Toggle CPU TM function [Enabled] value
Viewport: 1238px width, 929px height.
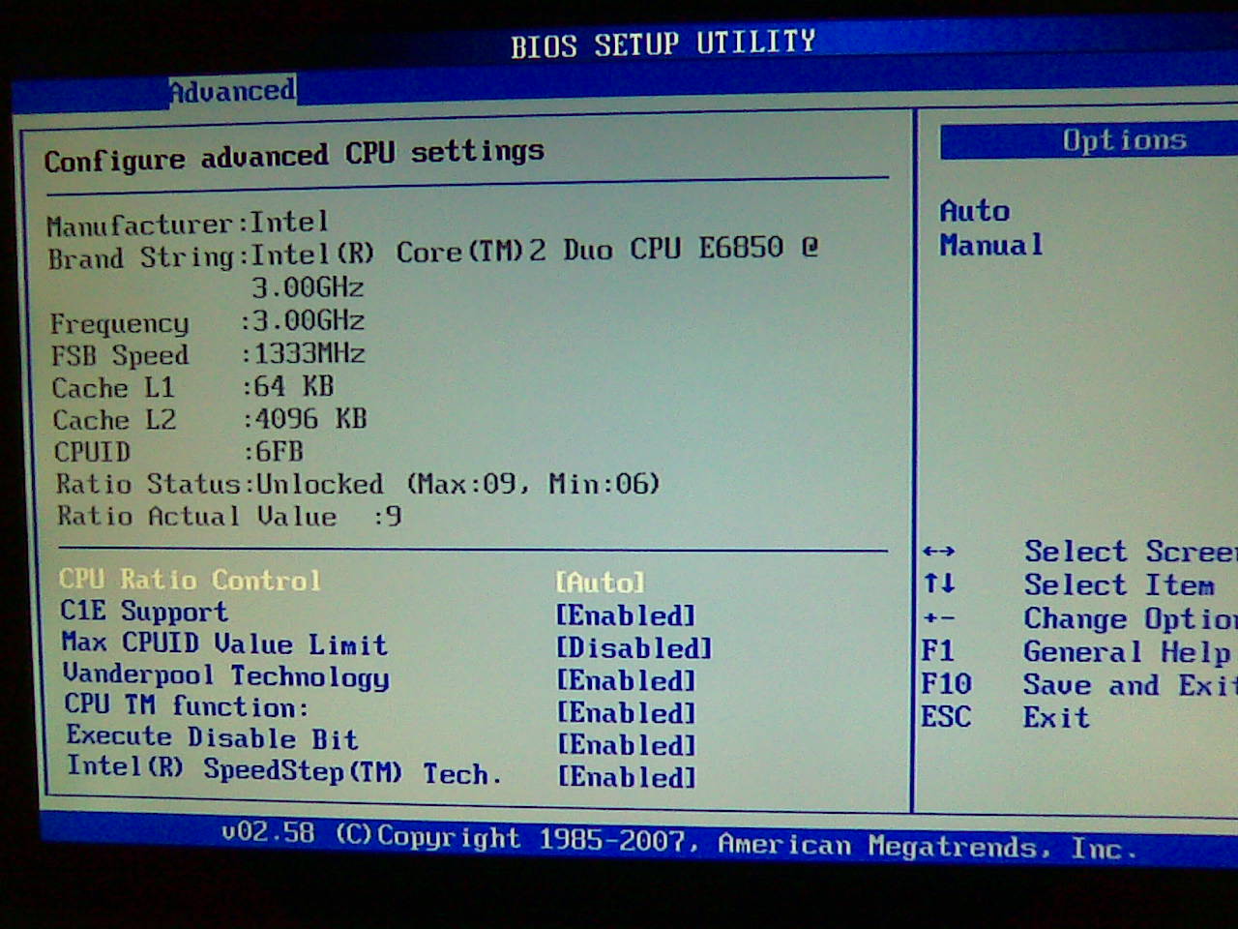[x=626, y=712]
